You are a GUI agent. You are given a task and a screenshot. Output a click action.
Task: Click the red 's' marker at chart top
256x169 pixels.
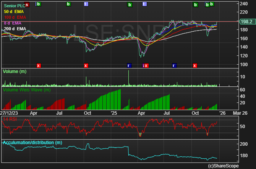pyautogui.click(x=27, y=4)
